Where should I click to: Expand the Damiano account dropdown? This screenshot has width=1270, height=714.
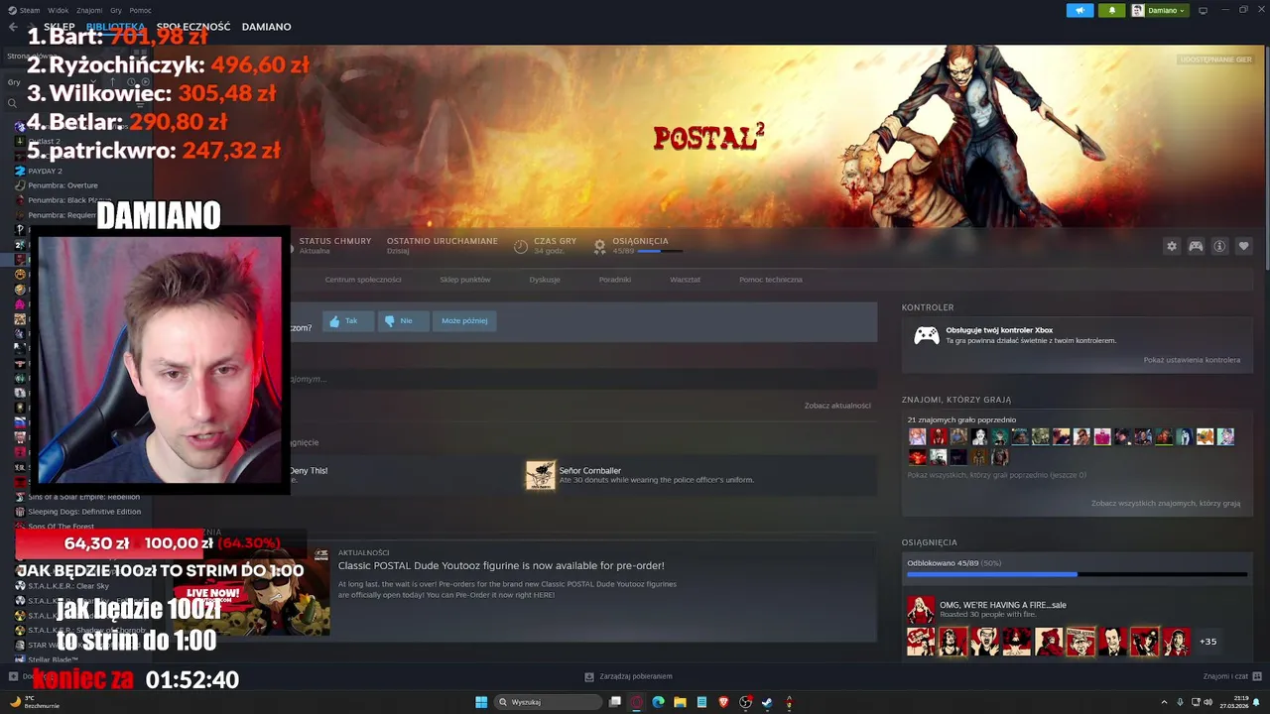point(1159,10)
